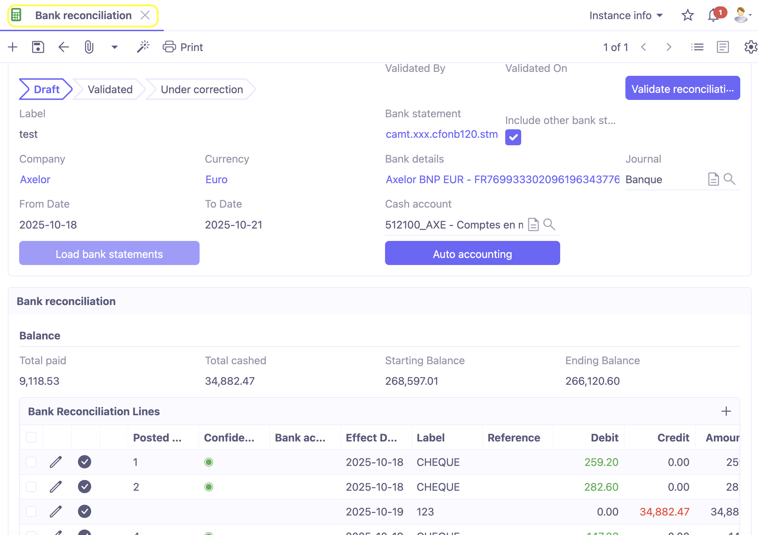
Task: Open attachments via paperclip icon
Action: point(89,47)
